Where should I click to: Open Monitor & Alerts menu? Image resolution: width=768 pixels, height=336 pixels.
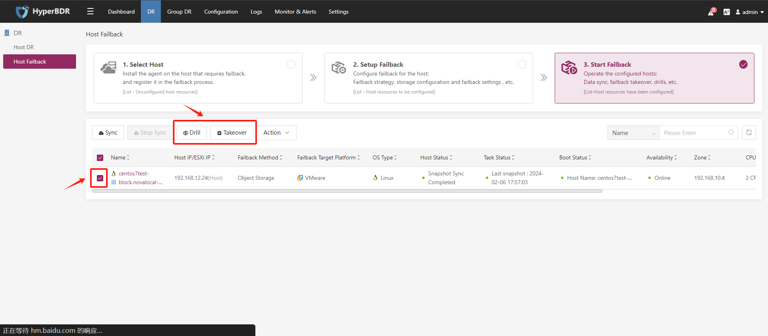click(x=295, y=12)
